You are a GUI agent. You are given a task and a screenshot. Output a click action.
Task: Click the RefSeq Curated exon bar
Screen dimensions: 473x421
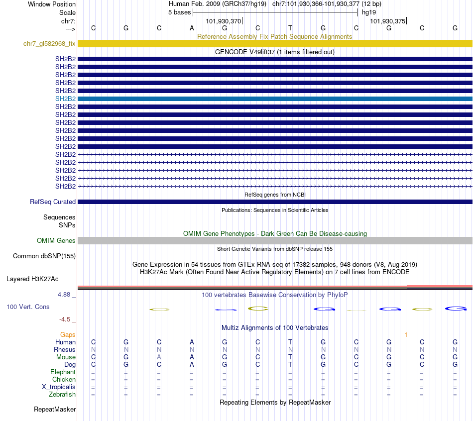275,202
